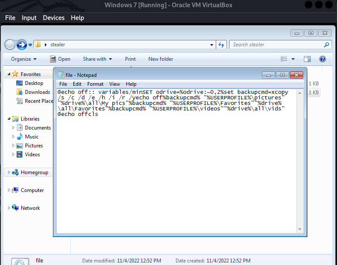Expand the Computer node
The width and height of the screenshot is (337, 265).
point(9,190)
